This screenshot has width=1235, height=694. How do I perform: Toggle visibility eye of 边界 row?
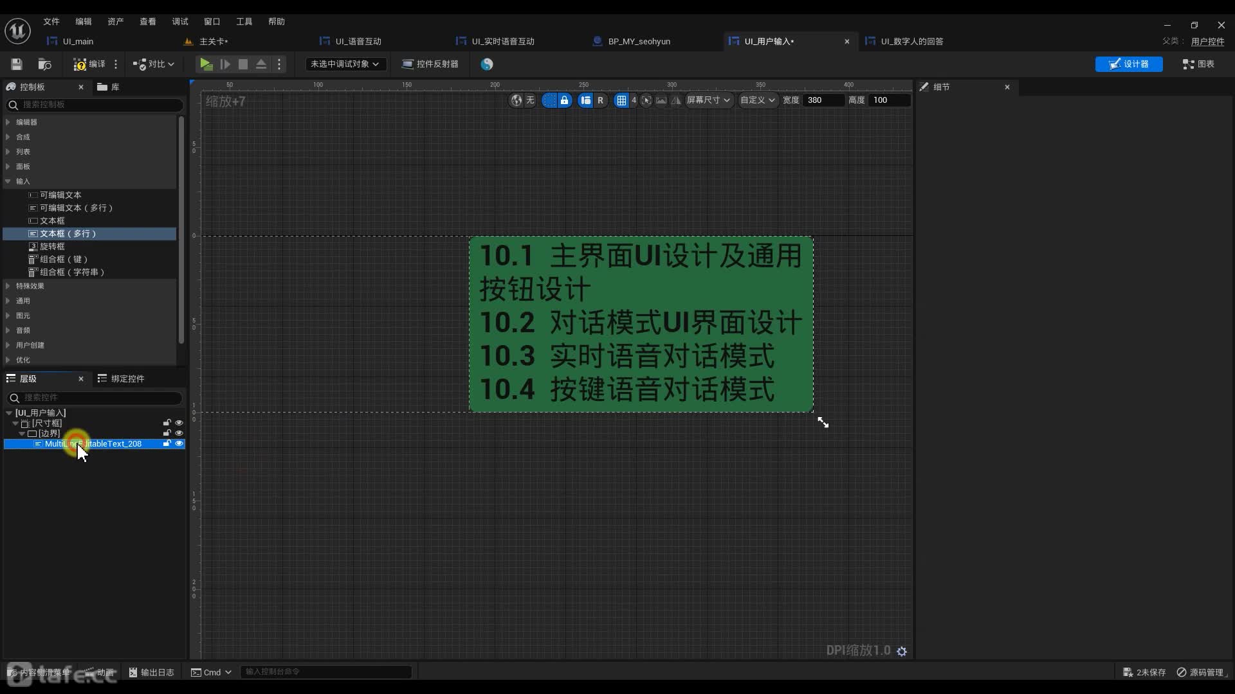(x=179, y=433)
